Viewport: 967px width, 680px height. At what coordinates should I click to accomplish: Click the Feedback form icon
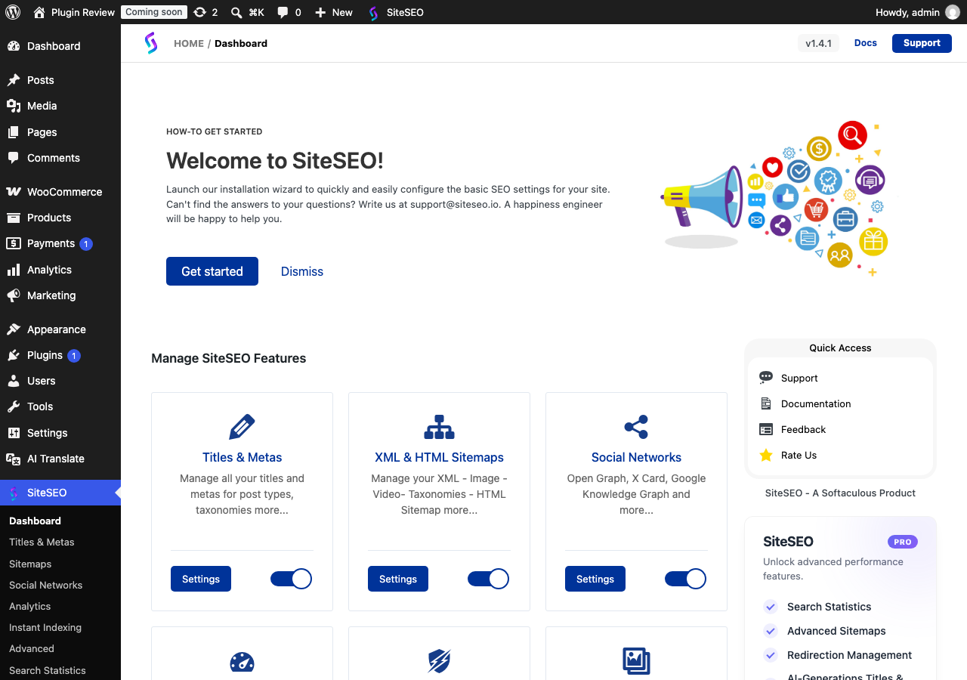(x=766, y=429)
